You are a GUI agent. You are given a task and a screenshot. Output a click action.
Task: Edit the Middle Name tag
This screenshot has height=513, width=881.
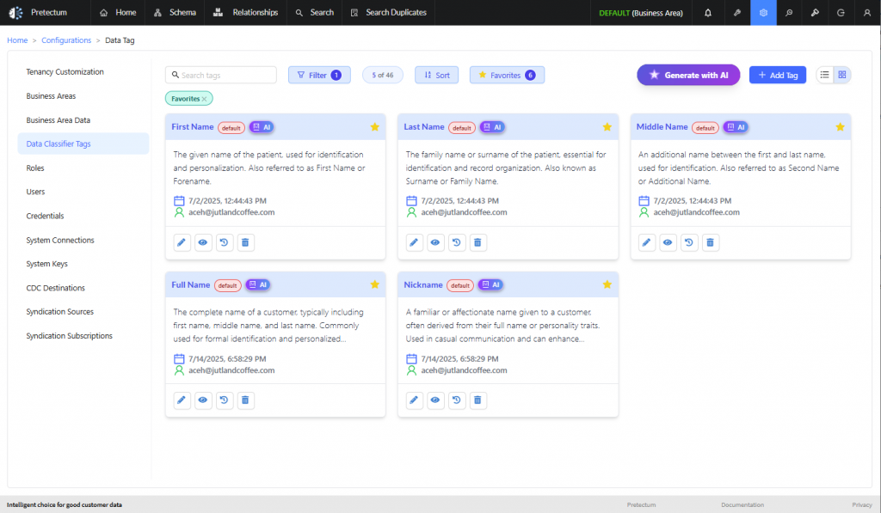[647, 242]
